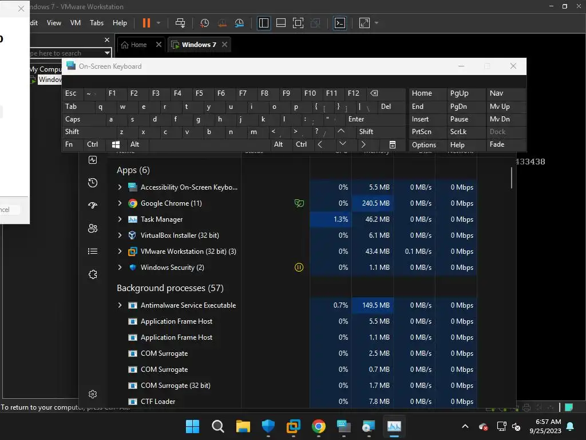Expand Google Chrome (11) process group
586x440 pixels.
(x=120, y=203)
